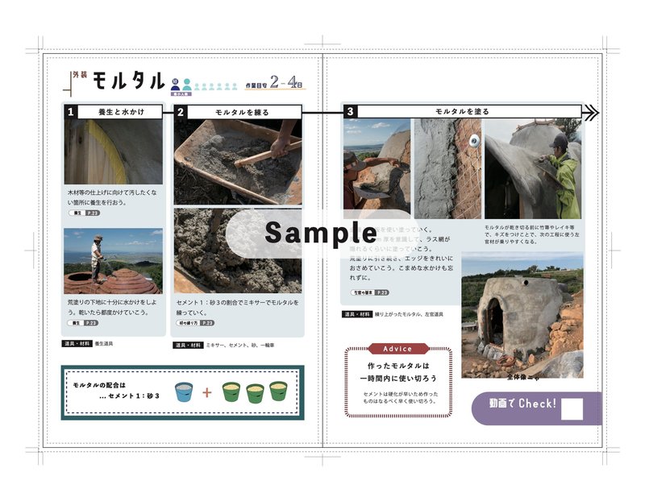Click the text セメント1:砂3の割合でミキサーで
645x501 pixels.
pos(237,303)
